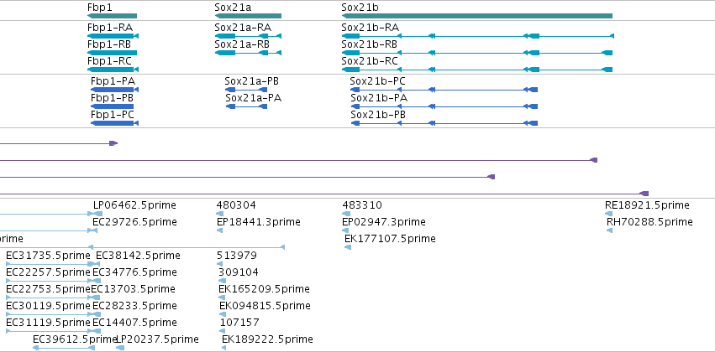The height and width of the screenshot is (352, 715).
Task: Select the Sox21b-RA transcript glyph line
Action: (x=478, y=36)
